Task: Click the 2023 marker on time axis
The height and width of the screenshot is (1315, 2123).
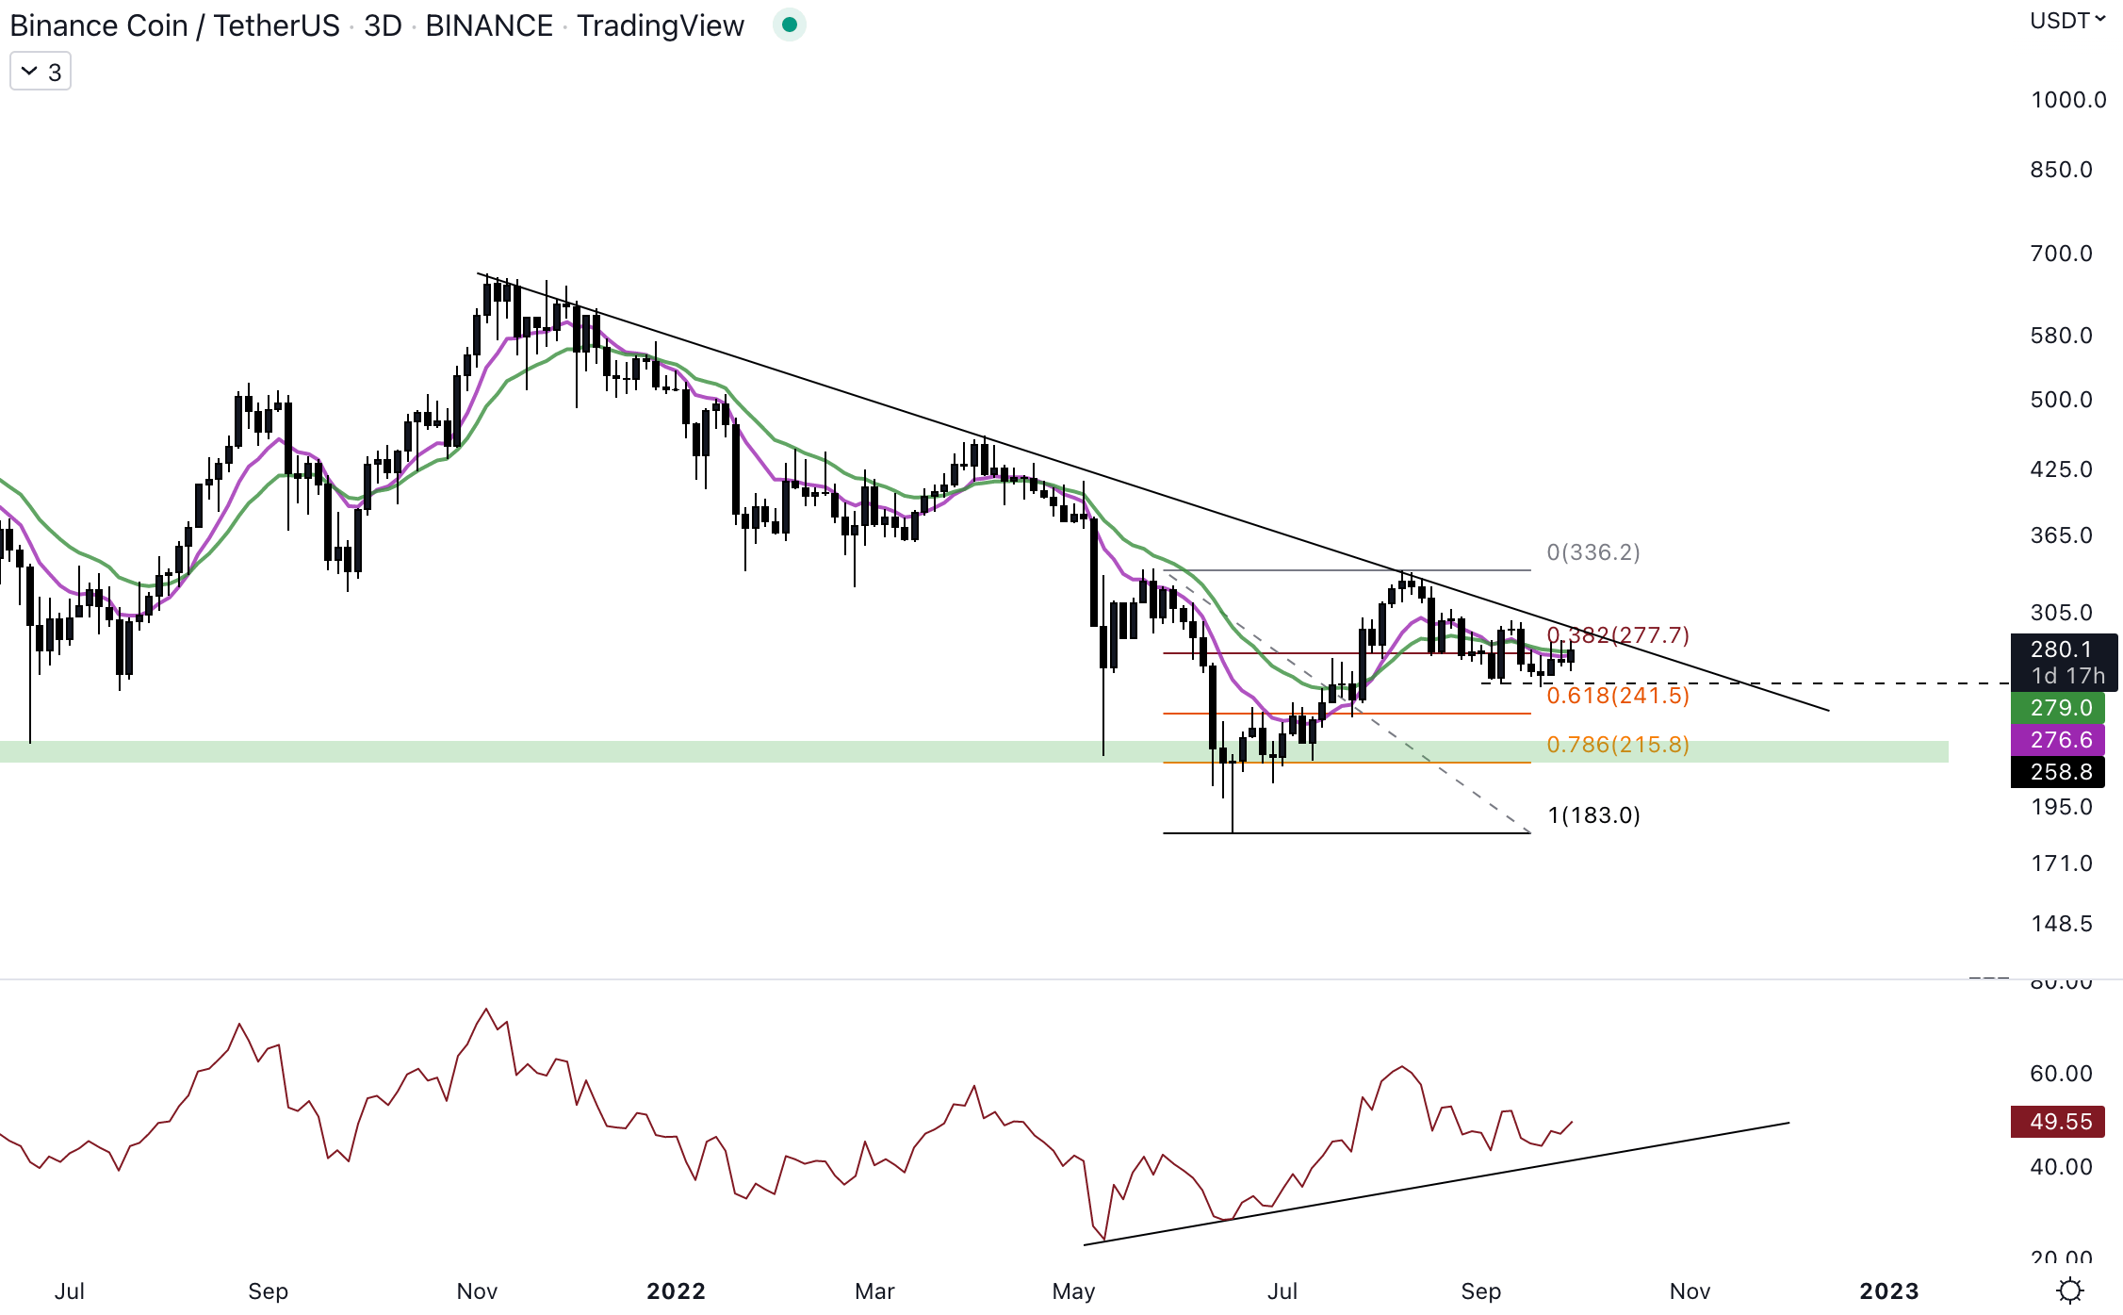Action: (1888, 1290)
